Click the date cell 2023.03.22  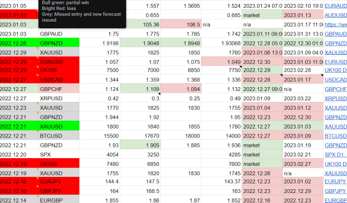coord(303,98)
